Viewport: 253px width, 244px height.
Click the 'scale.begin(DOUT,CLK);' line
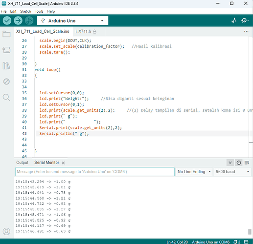point(65,41)
